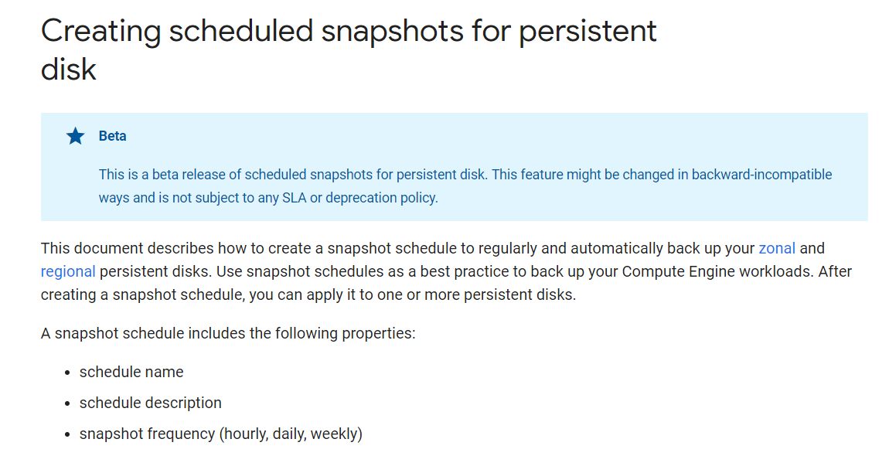Open the zonal persistent disks link

point(777,248)
